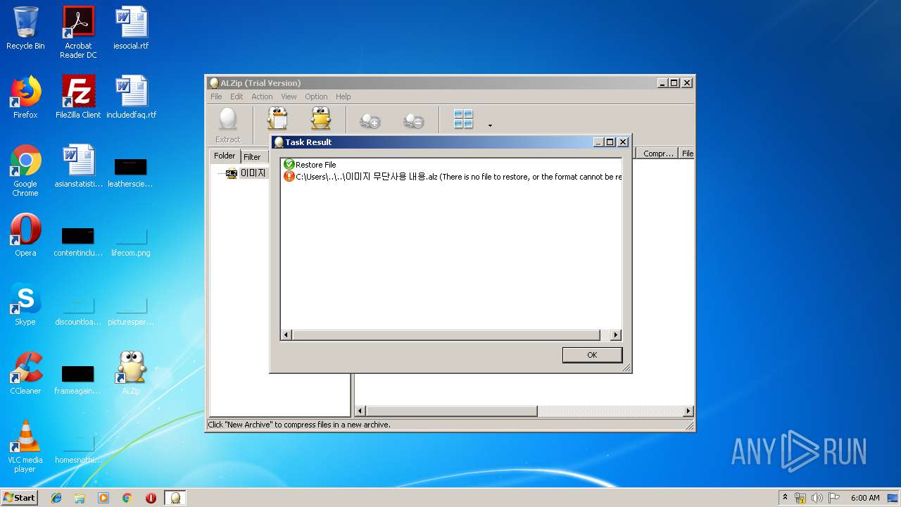Click the Compr... column header
This screenshot has width=901, height=507.
(x=658, y=153)
